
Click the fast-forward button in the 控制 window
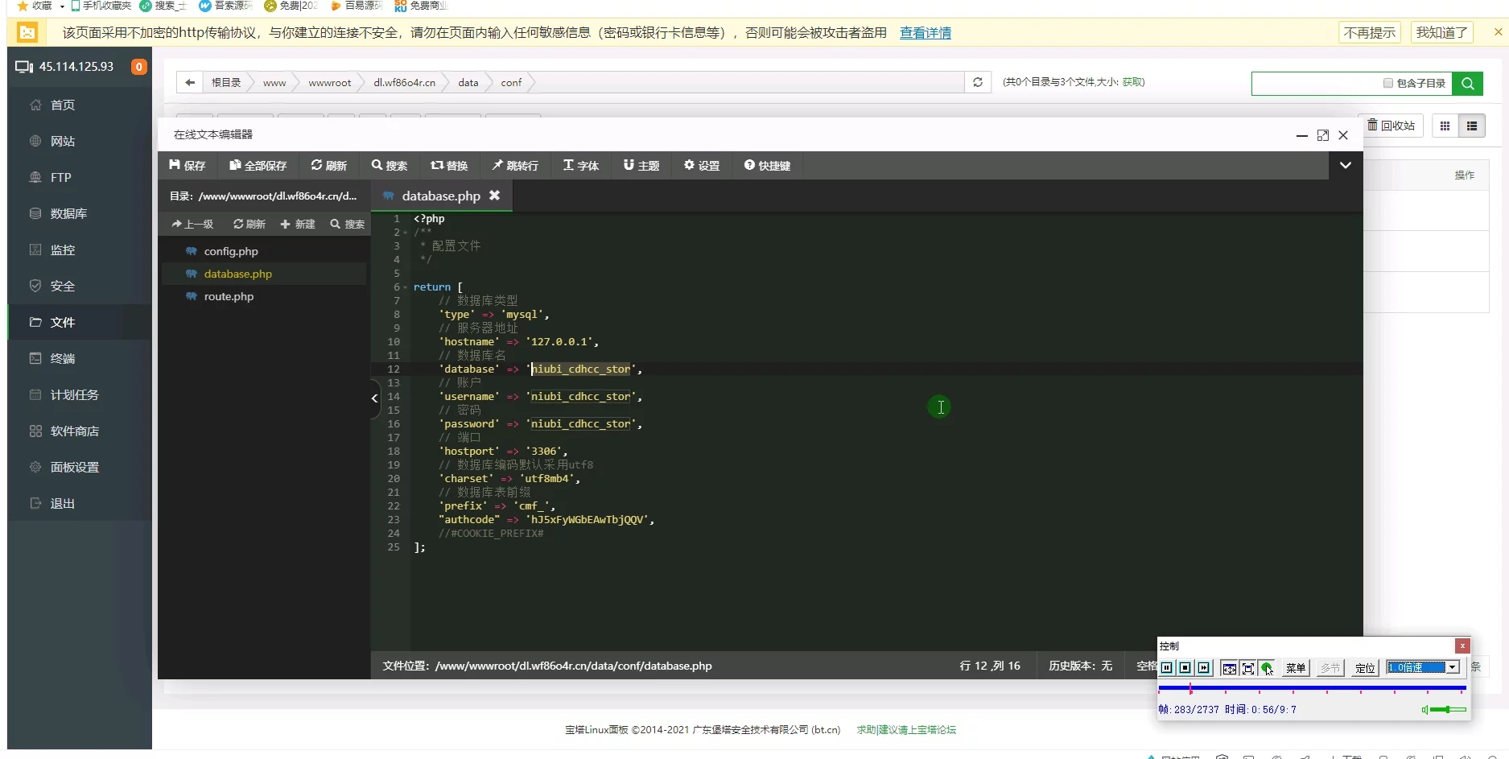coord(1204,667)
